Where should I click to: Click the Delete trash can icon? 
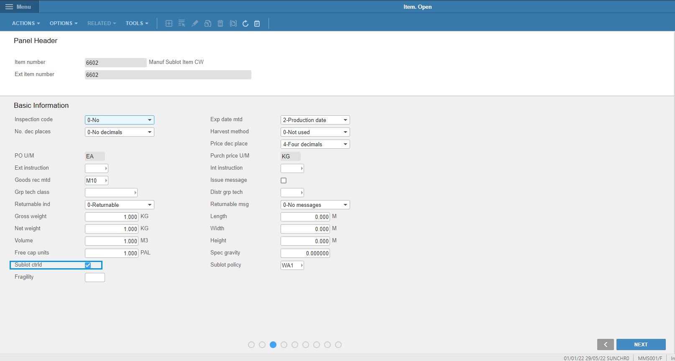220,23
